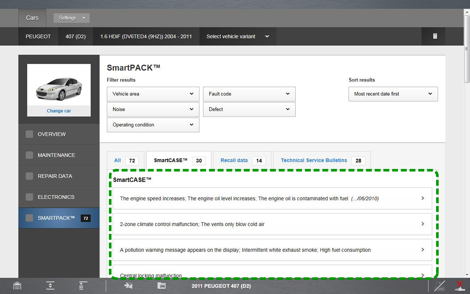Tick the OVERVIEW checkbox in sidebar

[29, 134]
